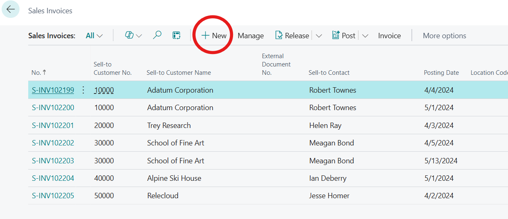
Task: Click the Release action
Action: tap(292, 36)
